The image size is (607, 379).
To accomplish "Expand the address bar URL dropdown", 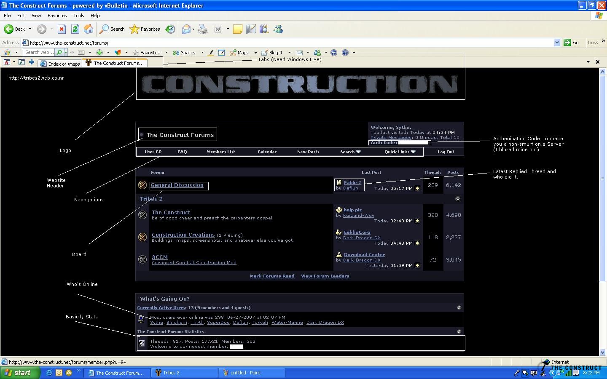I will (x=557, y=43).
